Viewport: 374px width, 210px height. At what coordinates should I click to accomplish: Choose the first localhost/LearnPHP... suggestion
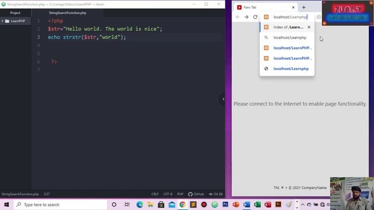point(287,48)
